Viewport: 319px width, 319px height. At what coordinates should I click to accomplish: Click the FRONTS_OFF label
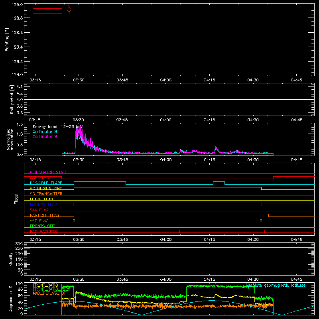pyautogui.click(x=42, y=226)
